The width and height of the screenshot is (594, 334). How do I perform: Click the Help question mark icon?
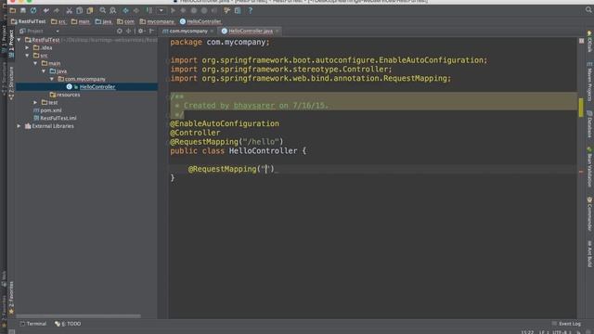tap(250, 10)
